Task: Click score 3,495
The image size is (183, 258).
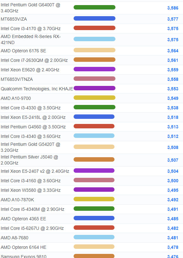Action: click(173, 190)
